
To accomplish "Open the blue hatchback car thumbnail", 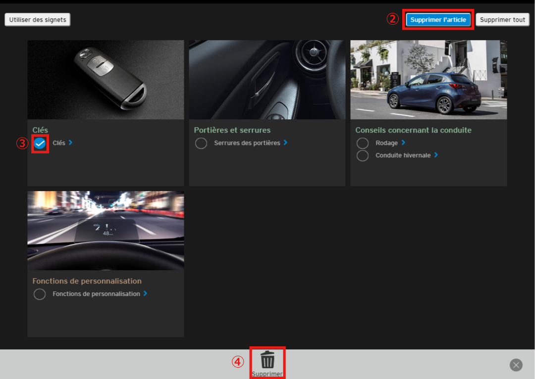I will coord(428,80).
